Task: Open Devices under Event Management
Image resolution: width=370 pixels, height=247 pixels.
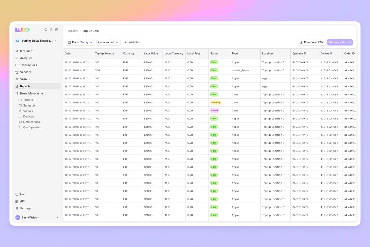Action: click(x=28, y=116)
